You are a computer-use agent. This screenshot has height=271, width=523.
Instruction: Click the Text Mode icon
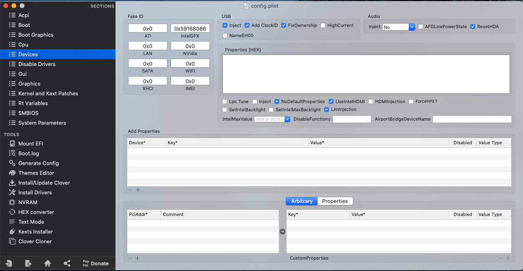[12, 222]
